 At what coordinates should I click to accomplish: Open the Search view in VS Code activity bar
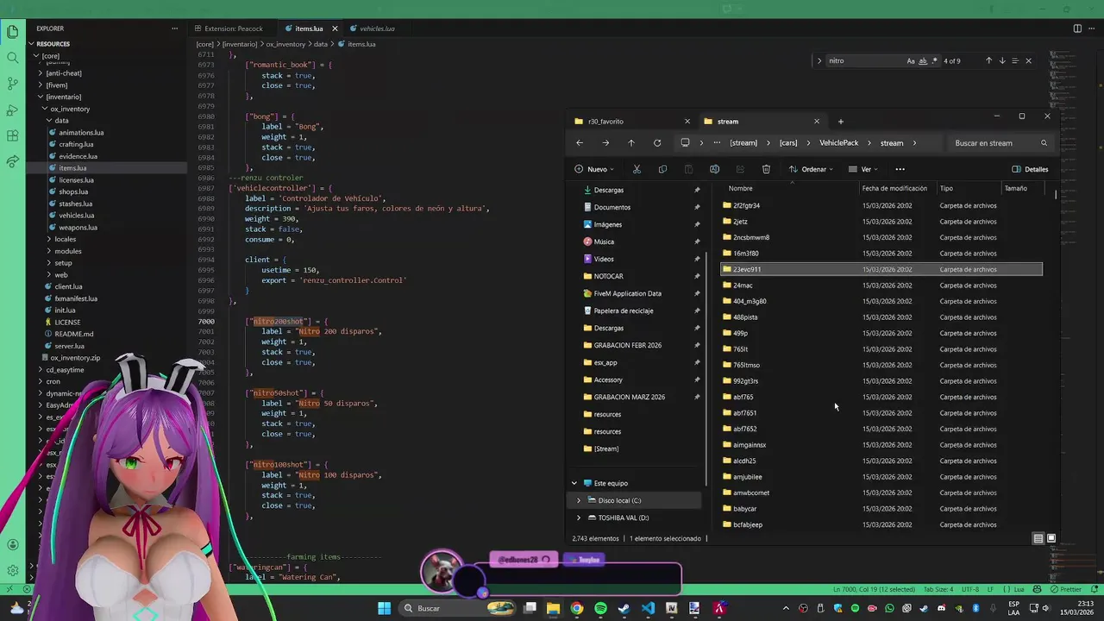click(x=12, y=58)
